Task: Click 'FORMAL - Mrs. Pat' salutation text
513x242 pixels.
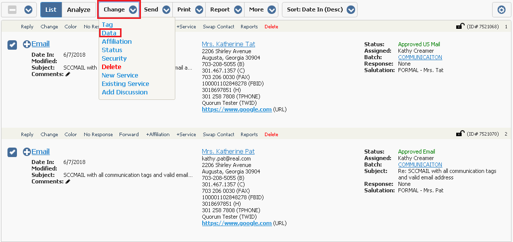Action: click(421, 191)
